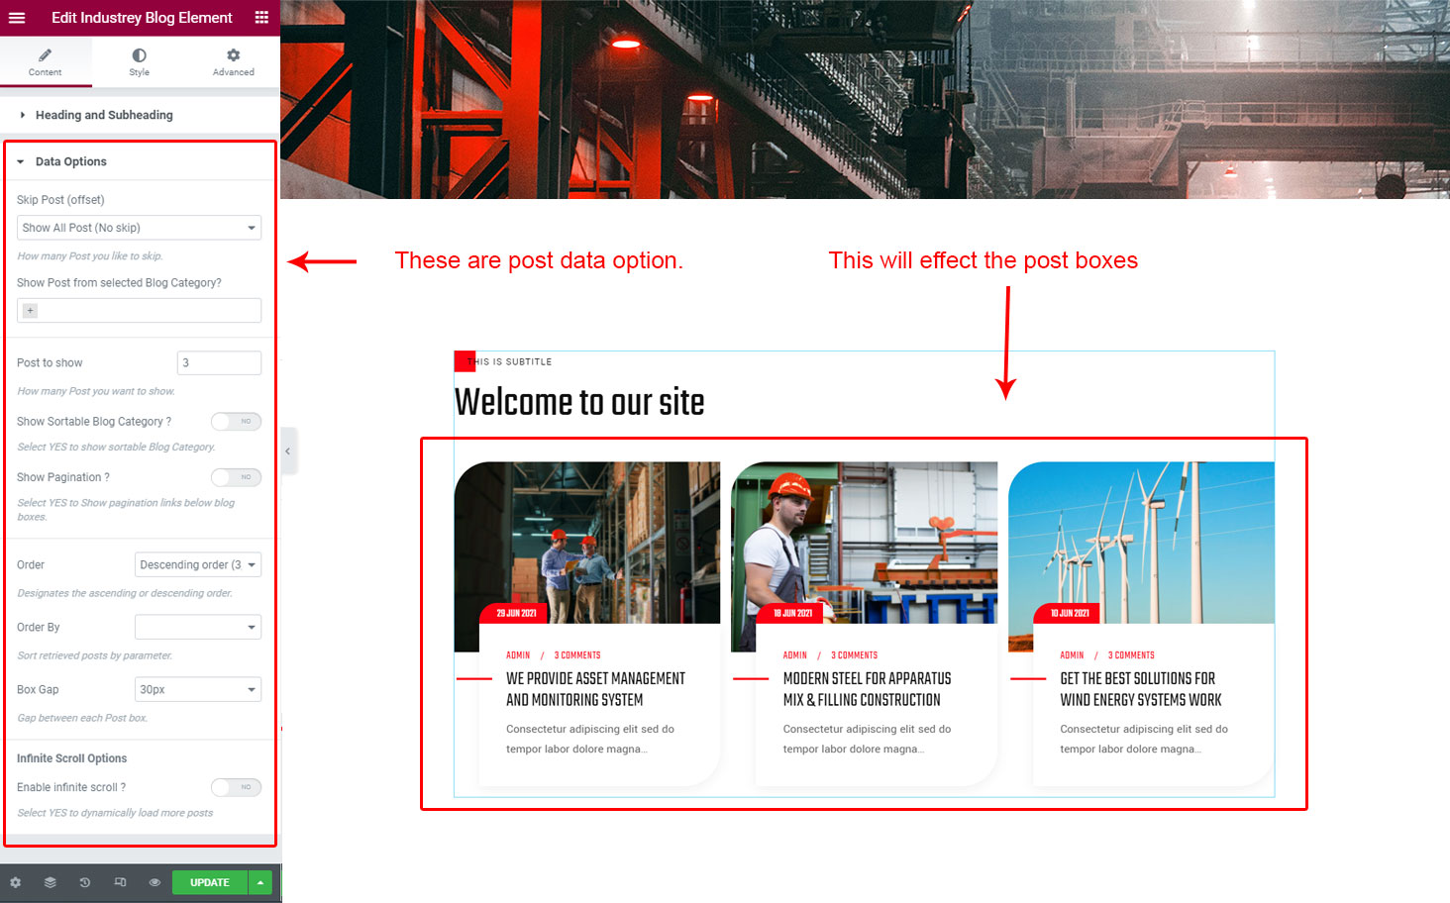1450x903 pixels.
Task: Enable the Show Pagination switch
Action: pyautogui.click(x=236, y=477)
